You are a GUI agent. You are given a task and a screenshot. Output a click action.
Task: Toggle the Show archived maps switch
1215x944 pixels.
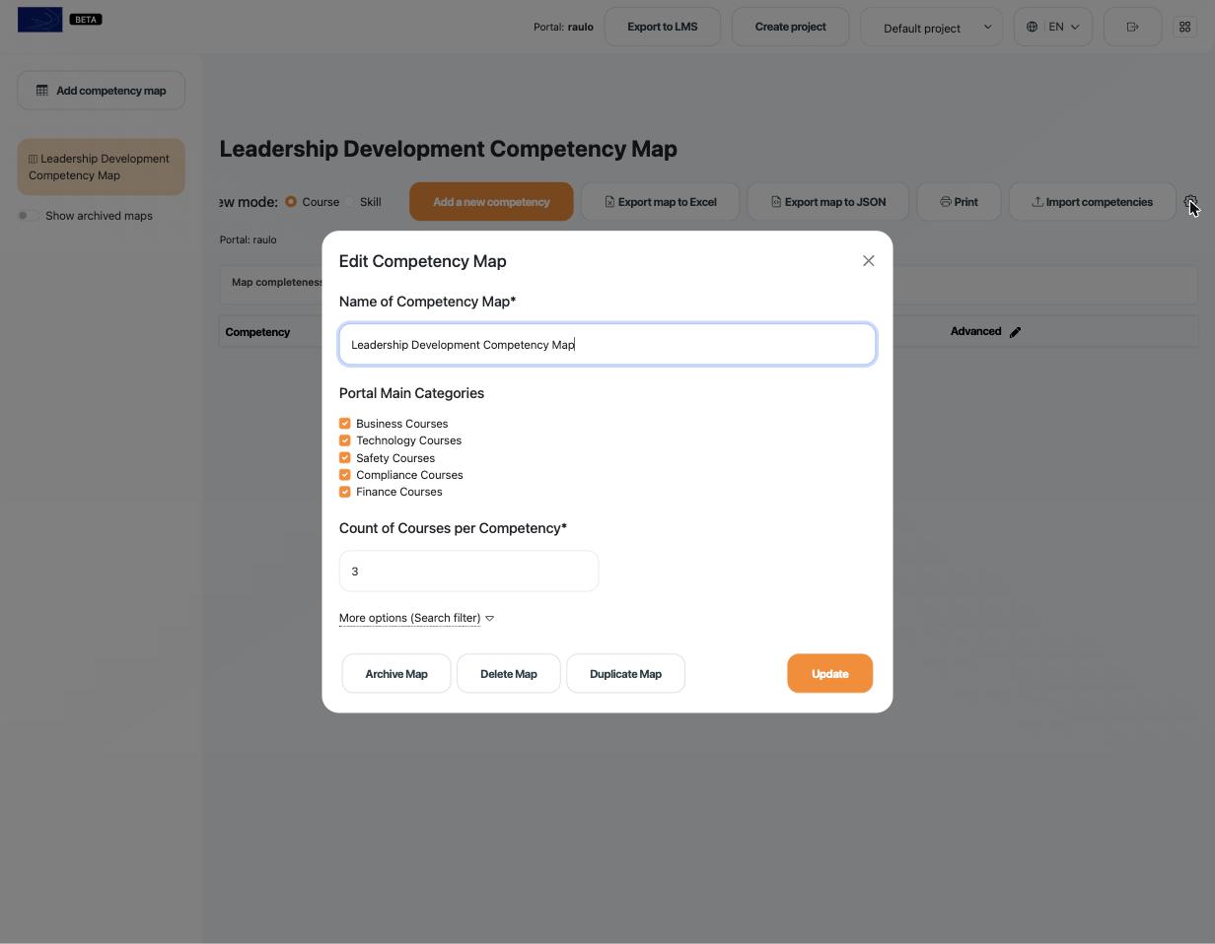click(28, 216)
